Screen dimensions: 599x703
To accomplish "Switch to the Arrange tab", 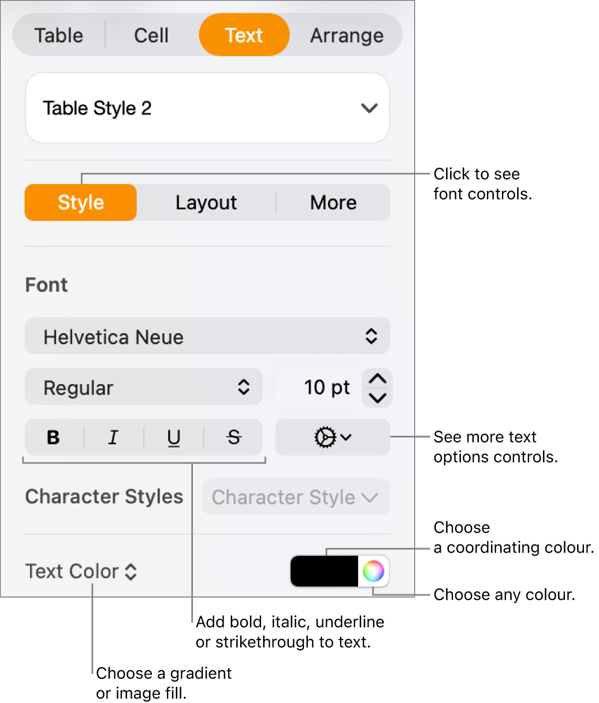I will 347,35.
